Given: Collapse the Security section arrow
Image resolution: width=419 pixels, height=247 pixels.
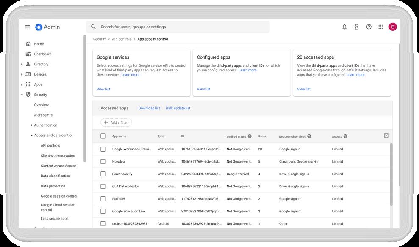Looking at the screenshot, I should pyautogui.click(x=22, y=95).
